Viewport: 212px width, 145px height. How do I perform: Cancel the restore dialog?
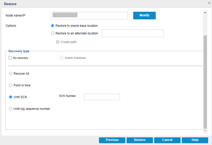(167, 140)
